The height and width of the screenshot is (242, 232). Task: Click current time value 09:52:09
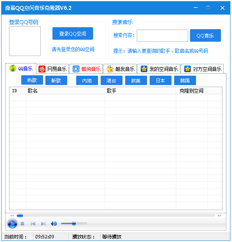45,236
